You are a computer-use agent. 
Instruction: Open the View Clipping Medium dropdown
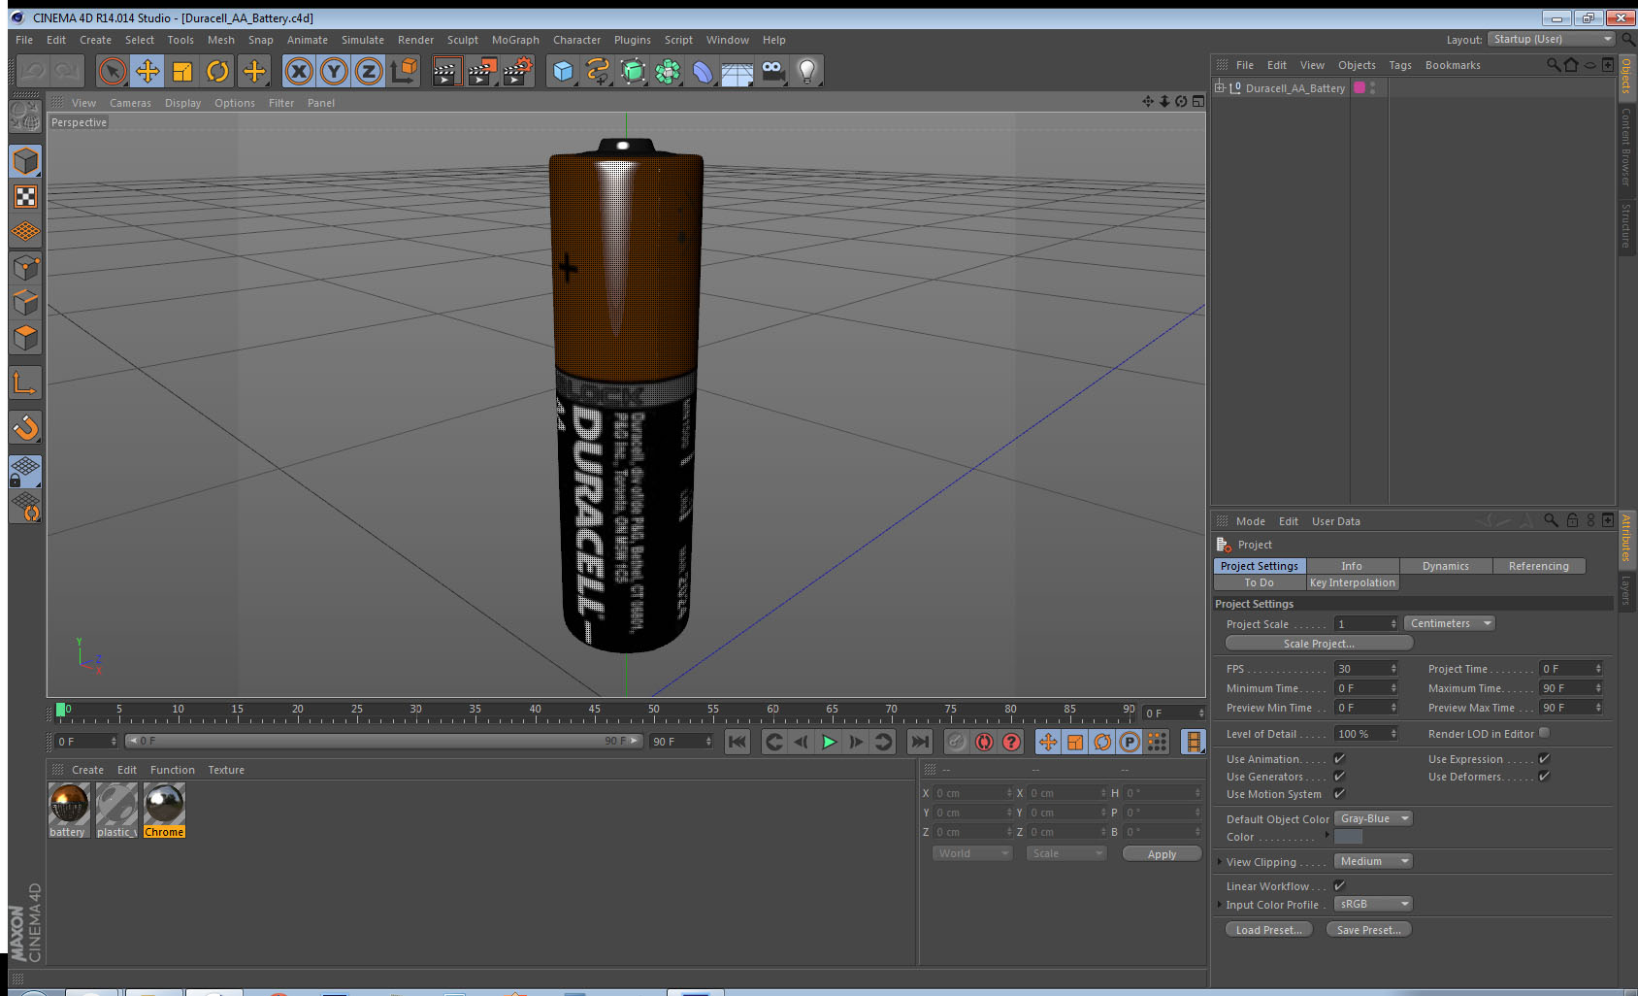(1373, 861)
